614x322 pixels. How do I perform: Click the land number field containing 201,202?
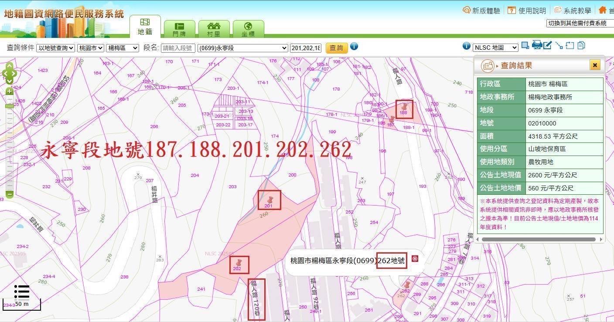306,48
